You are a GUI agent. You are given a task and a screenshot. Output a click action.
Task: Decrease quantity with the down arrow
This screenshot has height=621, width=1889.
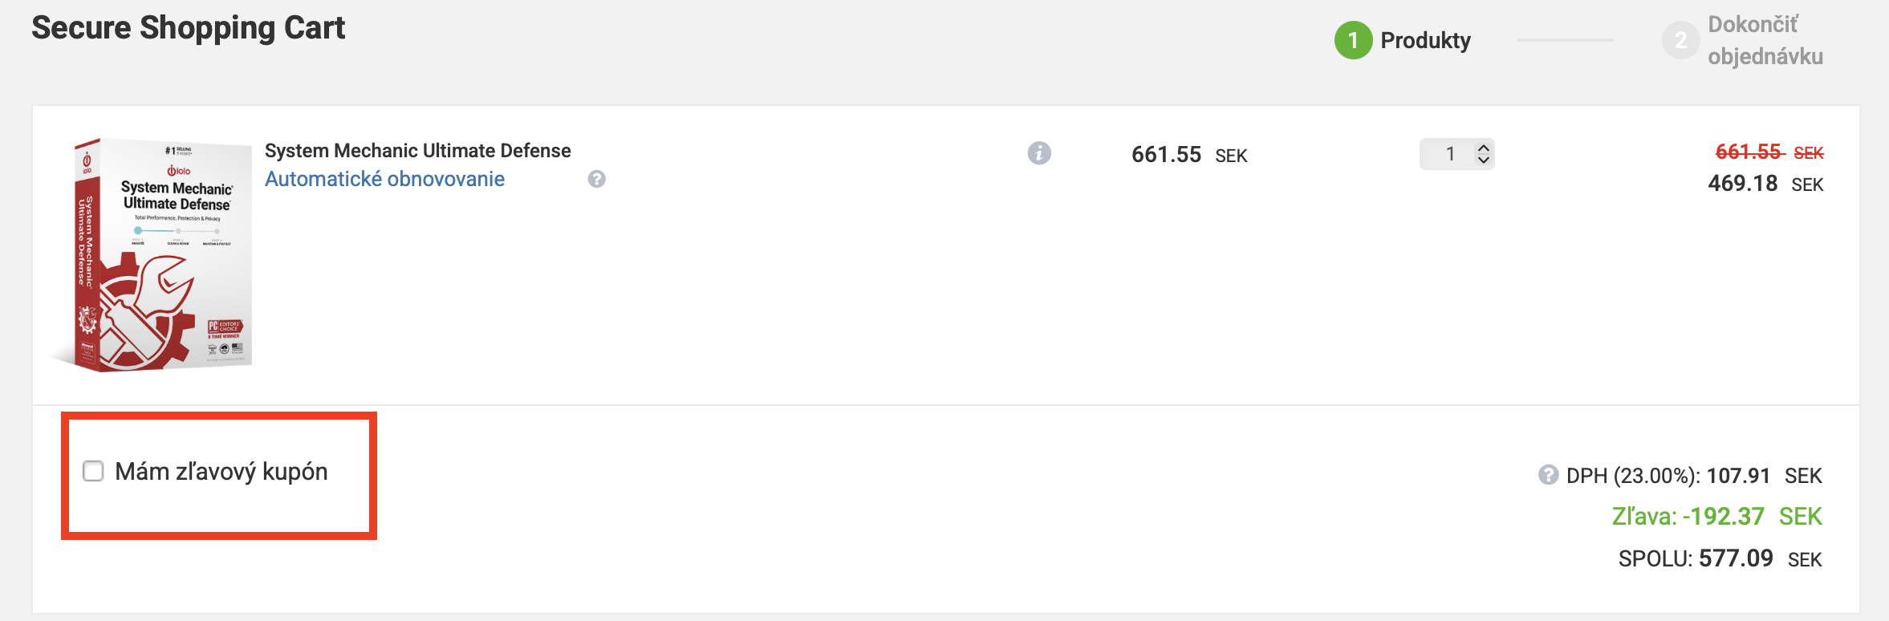(x=1484, y=160)
